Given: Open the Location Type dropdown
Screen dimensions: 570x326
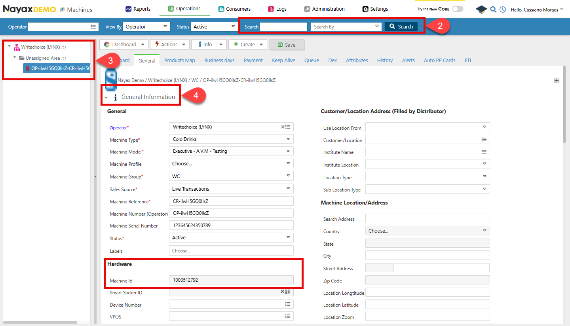Looking at the screenshot, I should [x=427, y=176].
